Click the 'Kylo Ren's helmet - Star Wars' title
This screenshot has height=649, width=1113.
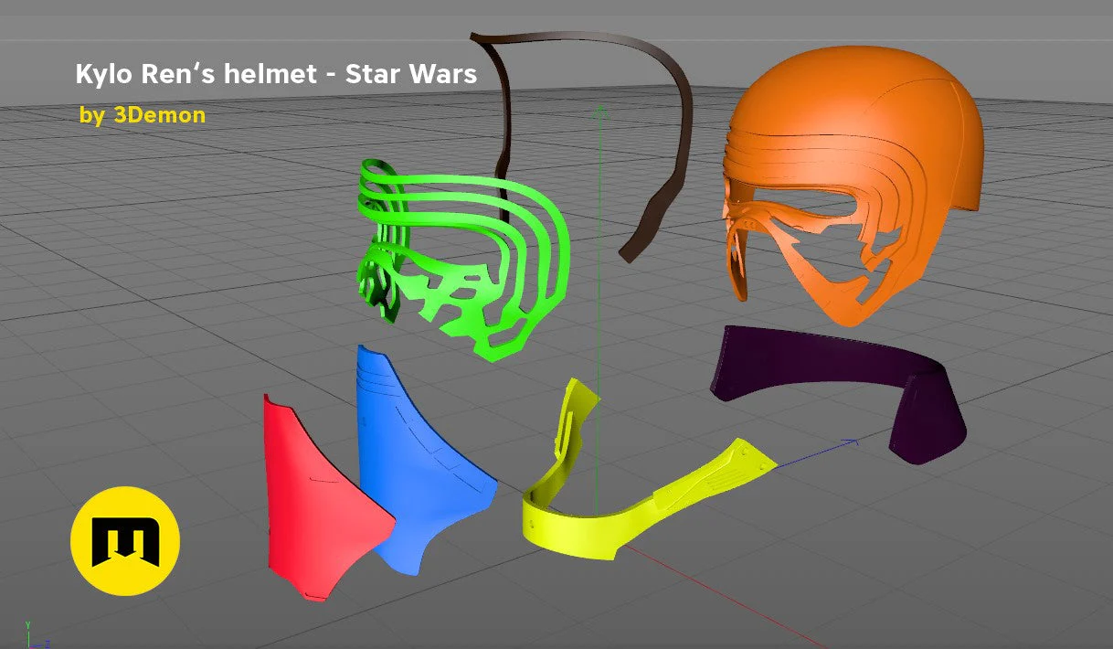click(277, 74)
